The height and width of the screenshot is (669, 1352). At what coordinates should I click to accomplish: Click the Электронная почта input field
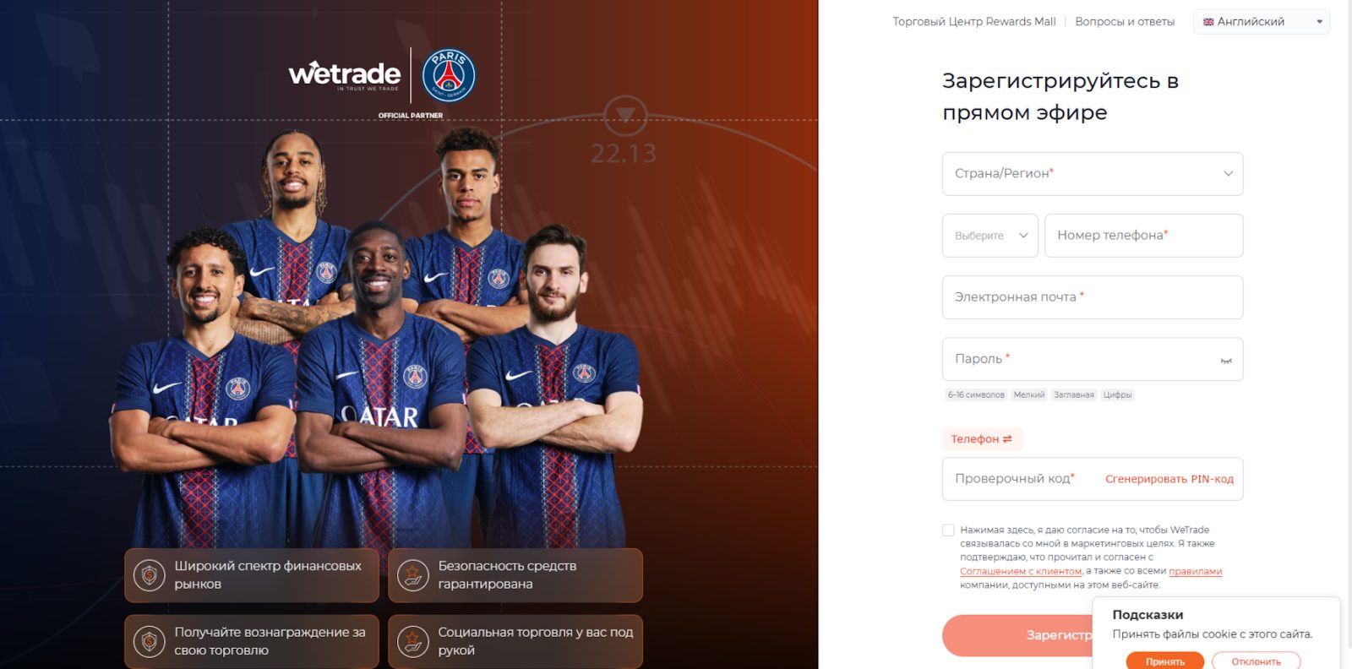(x=1093, y=297)
